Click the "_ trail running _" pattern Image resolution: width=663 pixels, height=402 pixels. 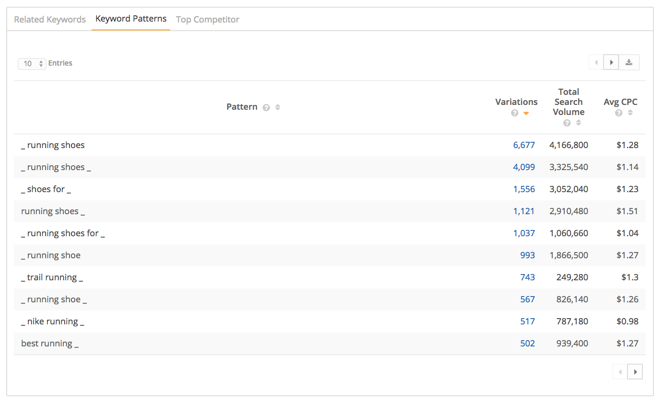[52, 277]
